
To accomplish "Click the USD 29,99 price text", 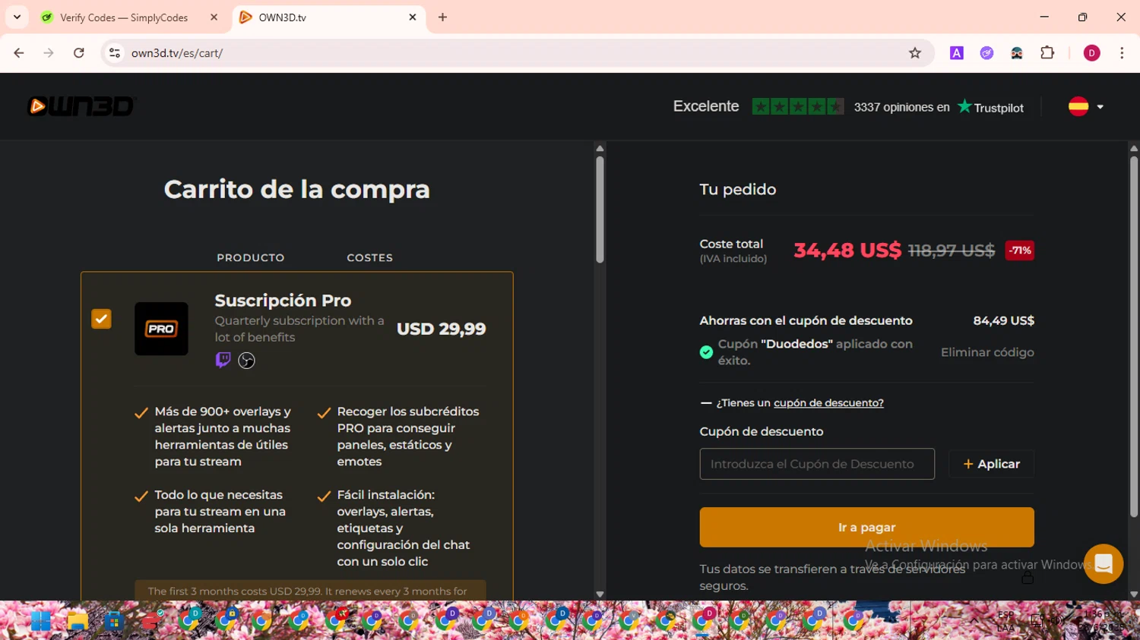I will (x=441, y=329).
